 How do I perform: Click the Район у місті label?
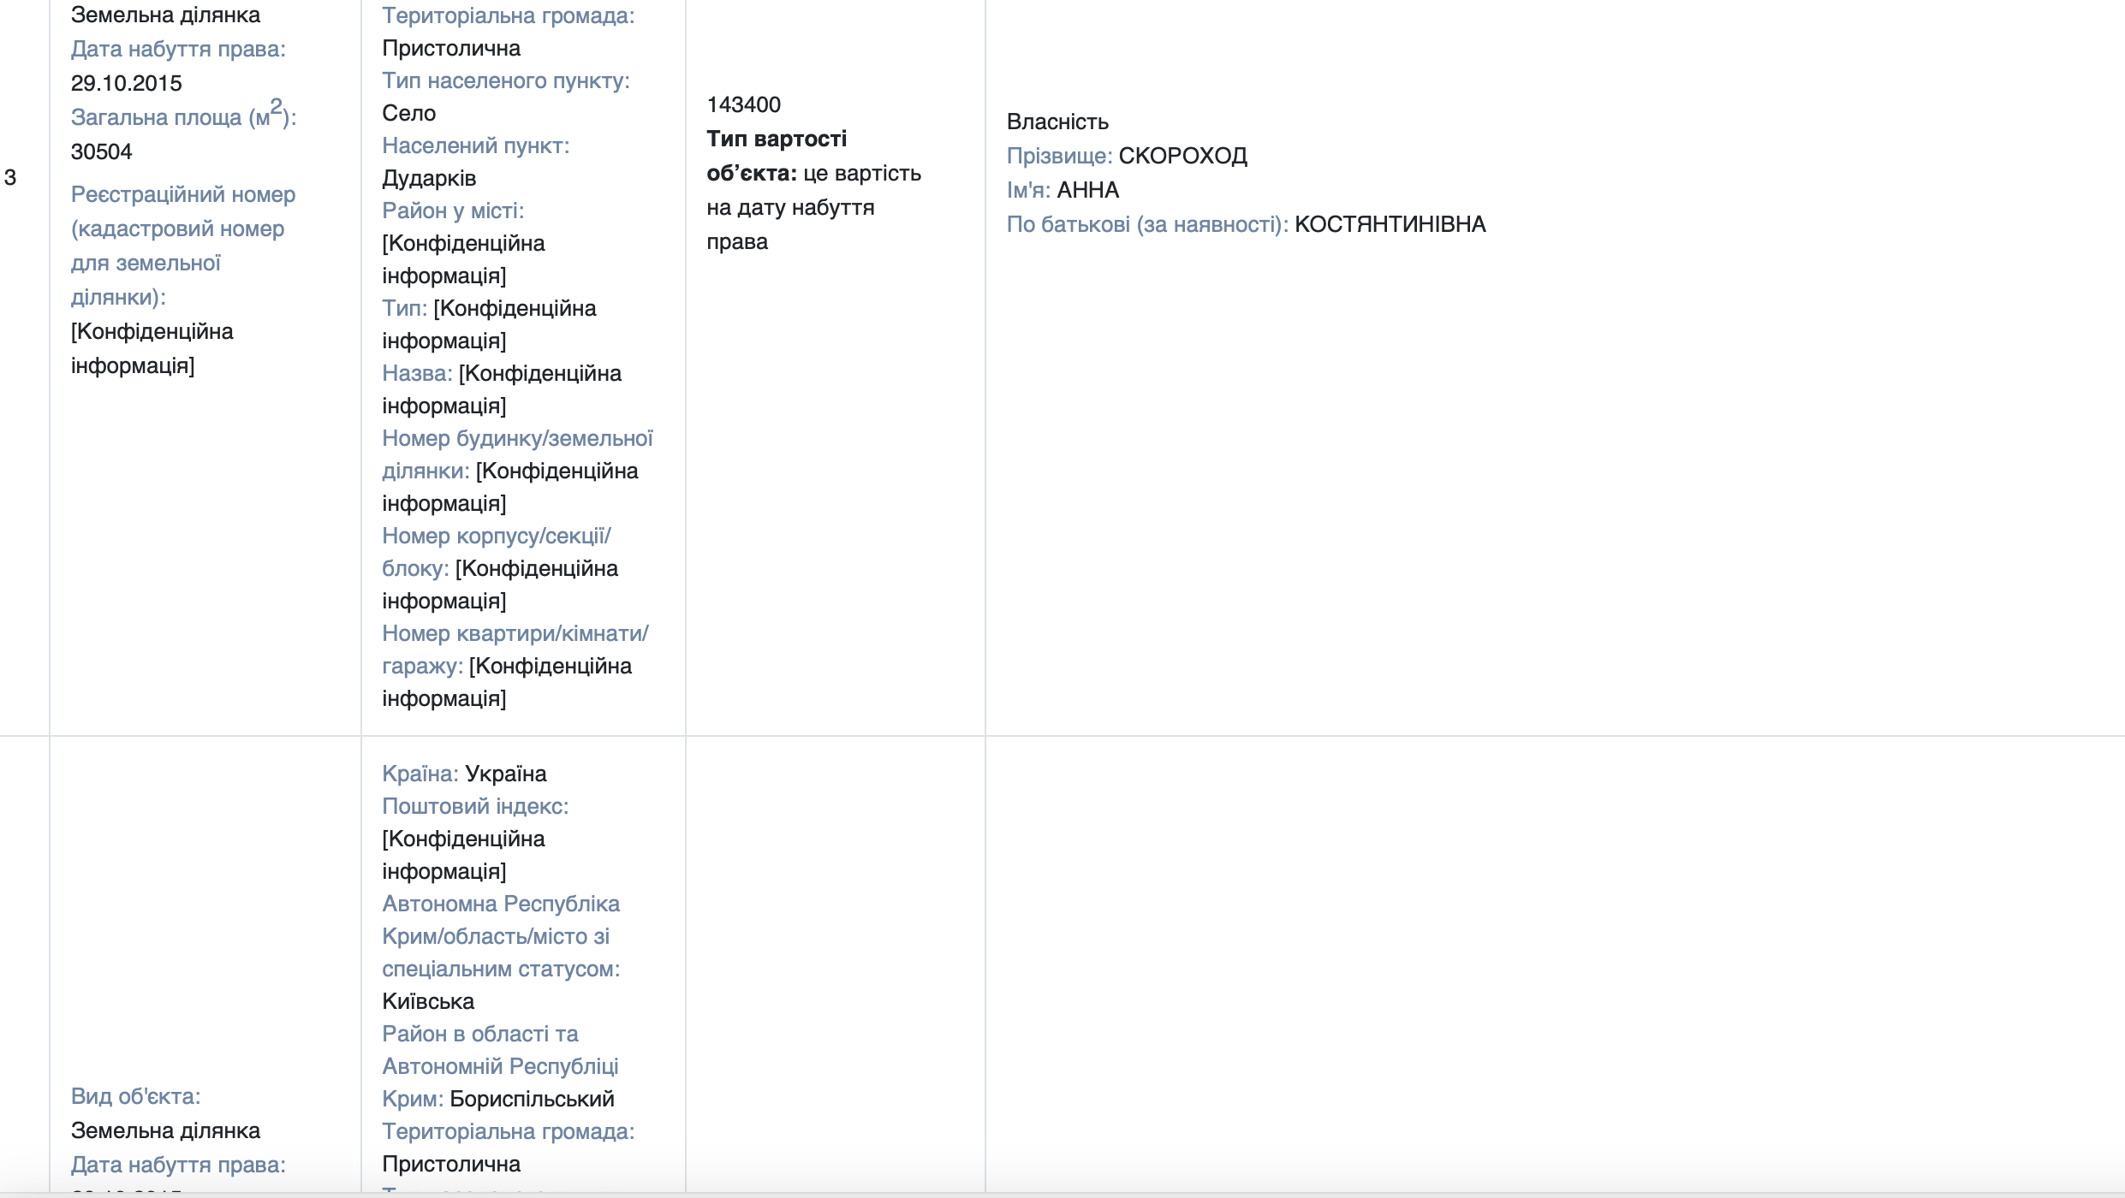tap(452, 211)
